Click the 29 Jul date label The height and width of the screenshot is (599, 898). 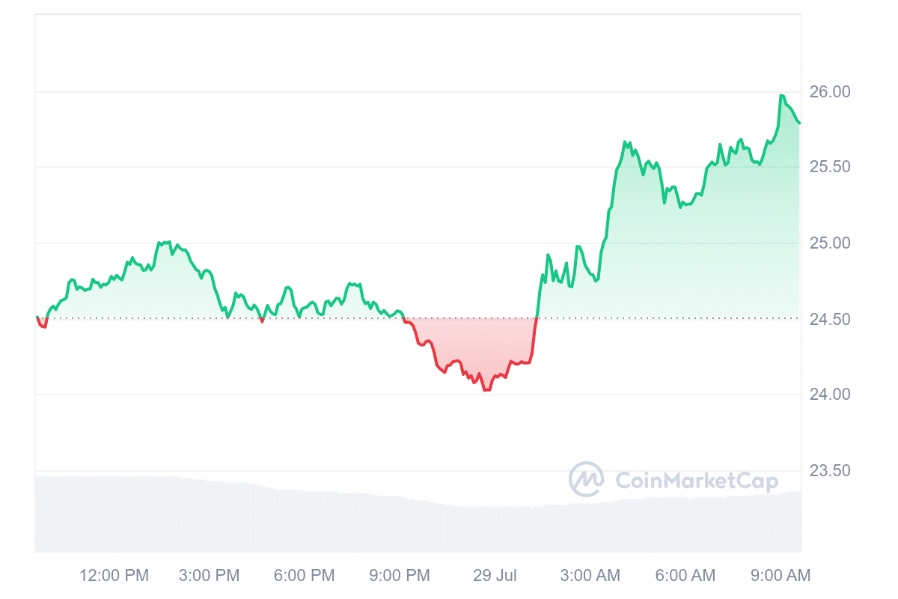point(495,575)
